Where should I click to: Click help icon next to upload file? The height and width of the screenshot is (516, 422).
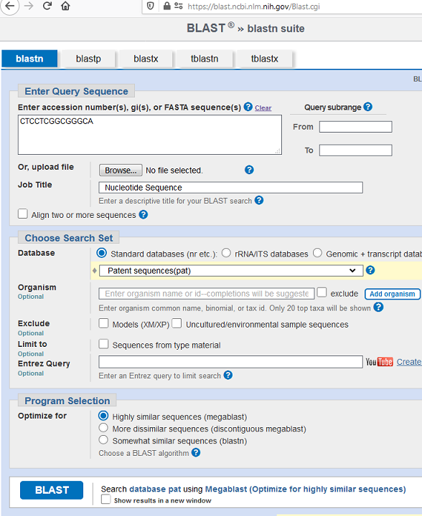pyautogui.click(x=249, y=170)
